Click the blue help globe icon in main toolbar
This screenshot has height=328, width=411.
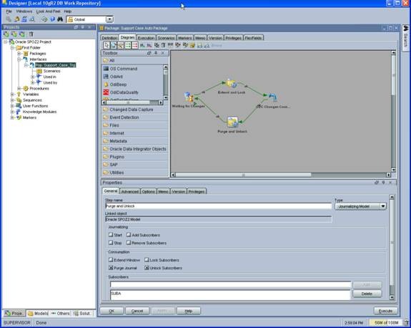(52, 19)
